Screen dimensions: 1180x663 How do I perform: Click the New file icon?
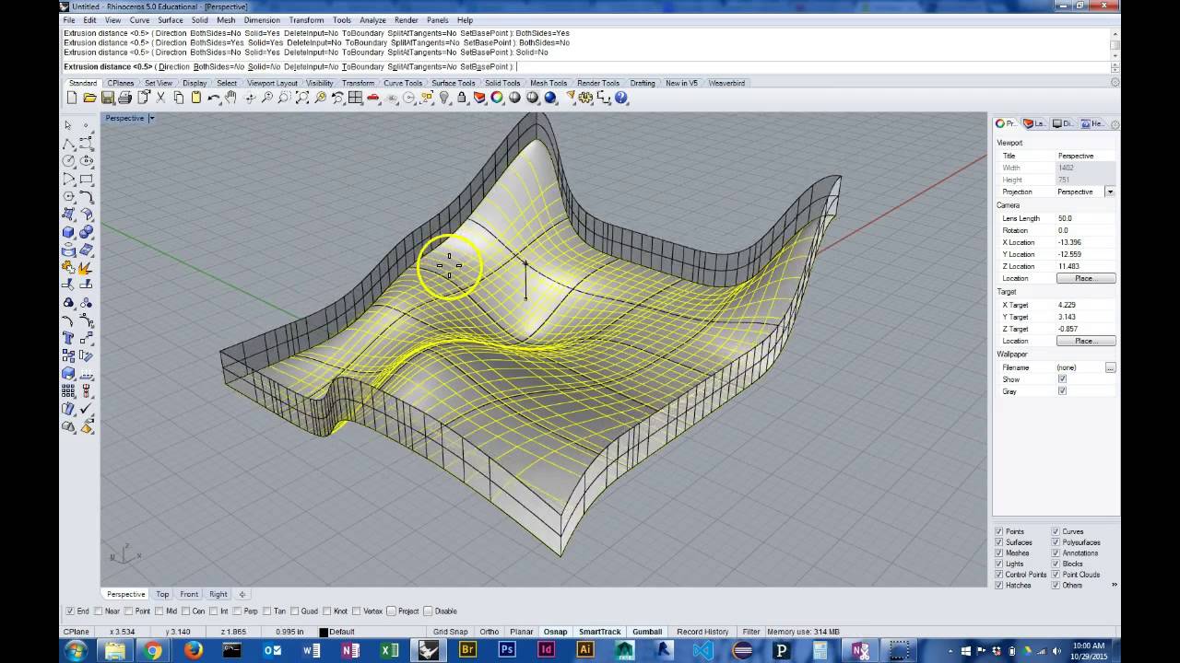tap(72, 98)
